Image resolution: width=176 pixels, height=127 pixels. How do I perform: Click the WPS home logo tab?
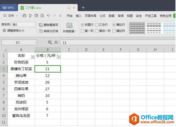(9, 7)
